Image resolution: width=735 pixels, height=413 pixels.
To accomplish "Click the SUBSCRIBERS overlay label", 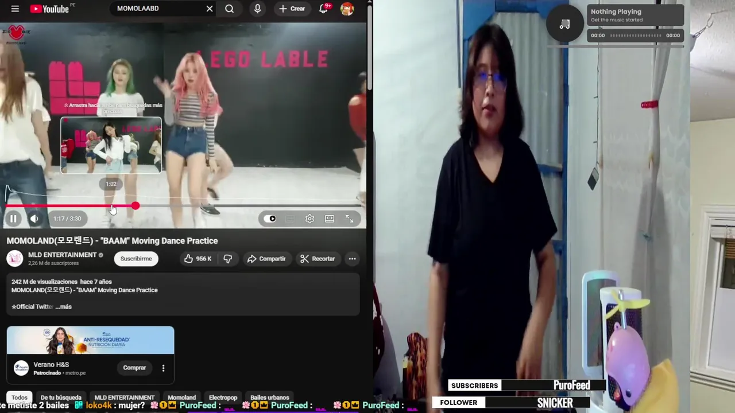I will coord(474,385).
